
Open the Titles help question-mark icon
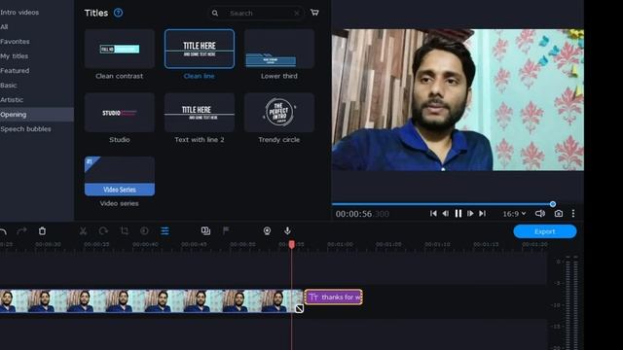point(118,13)
